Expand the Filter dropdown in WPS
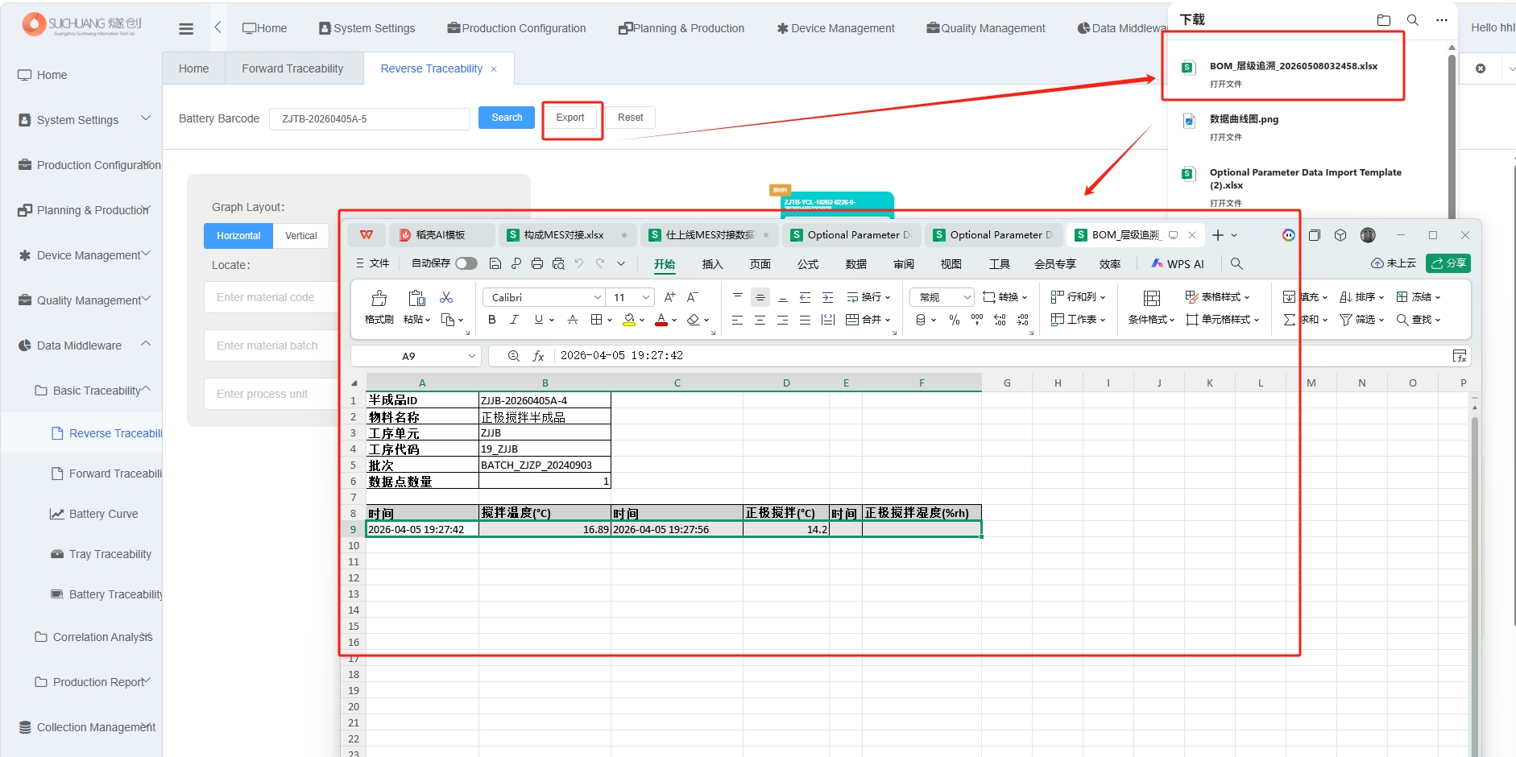1516x757 pixels. [x=1381, y=321]
